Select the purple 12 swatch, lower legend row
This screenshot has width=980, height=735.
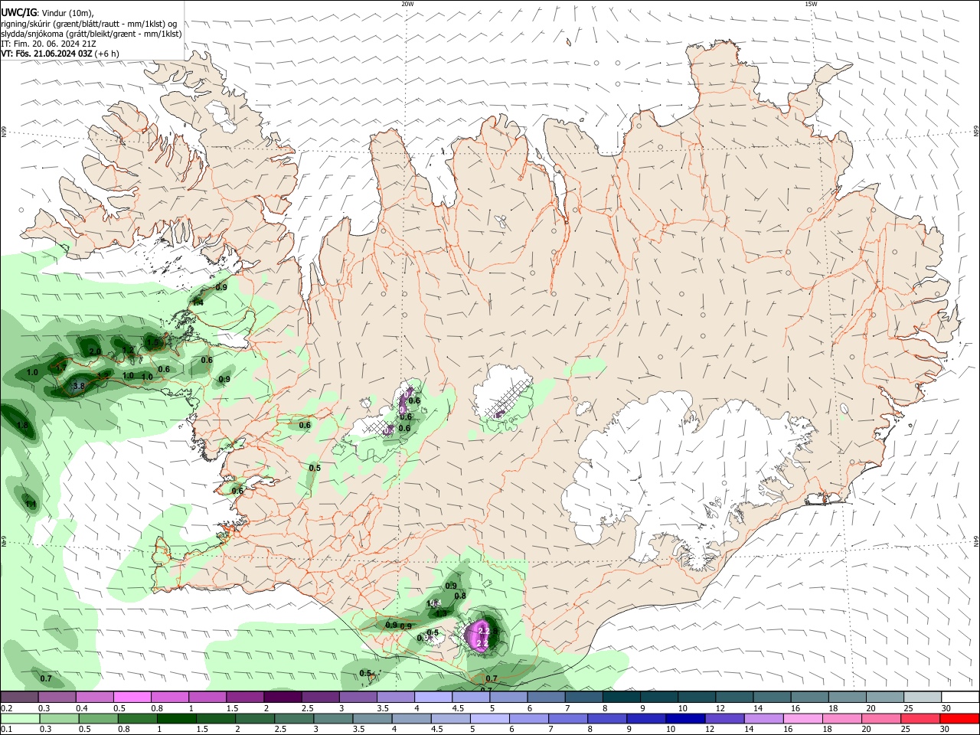pyautogui.click(x=723, y=718)
